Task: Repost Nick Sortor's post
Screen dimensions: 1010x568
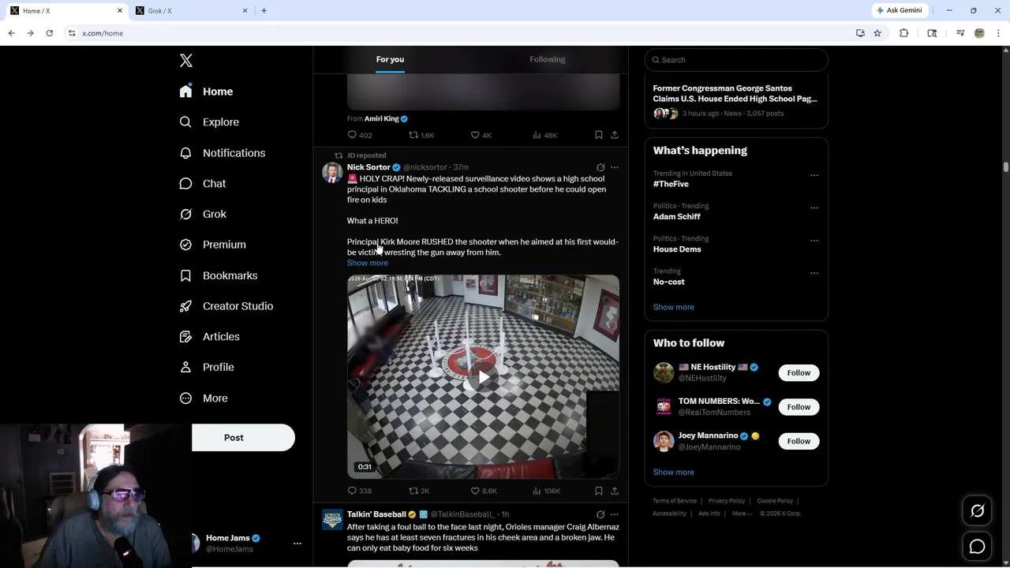Action: tap(419, 491)
